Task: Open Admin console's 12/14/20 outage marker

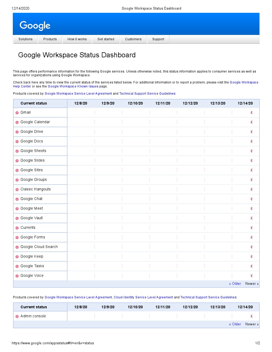Action: (x=252, y=316)
